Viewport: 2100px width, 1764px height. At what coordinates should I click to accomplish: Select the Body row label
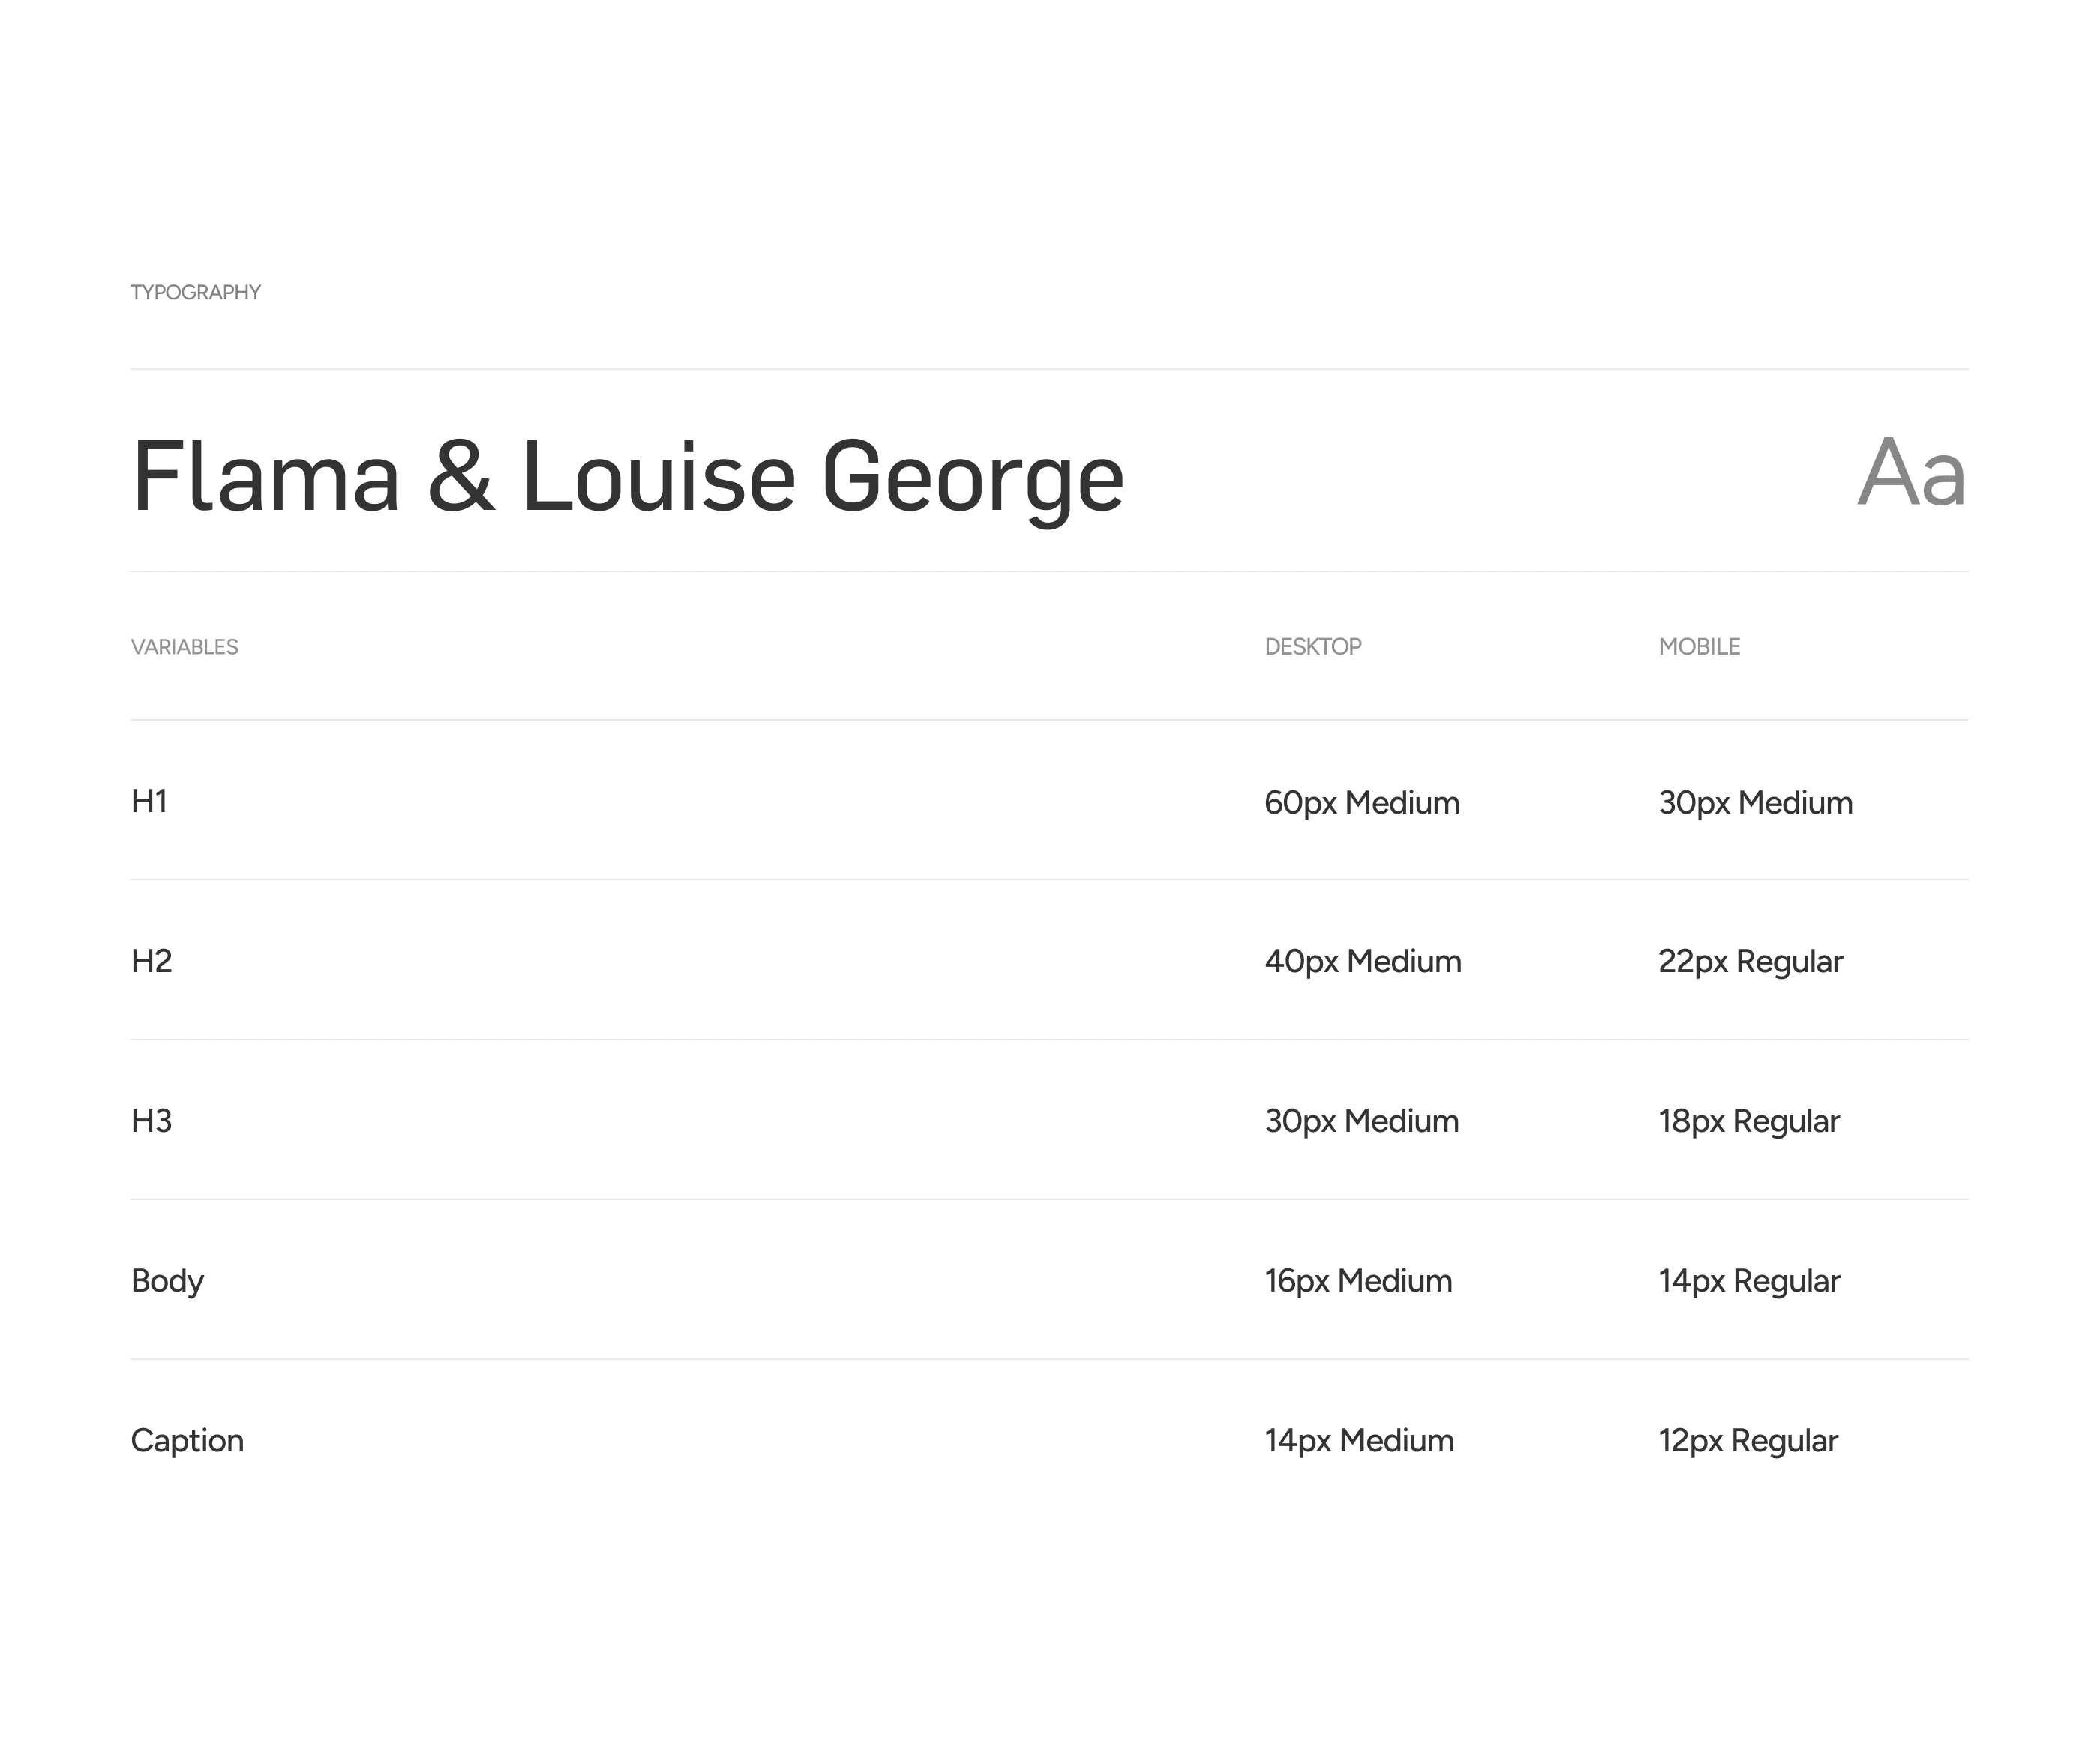167,1281
